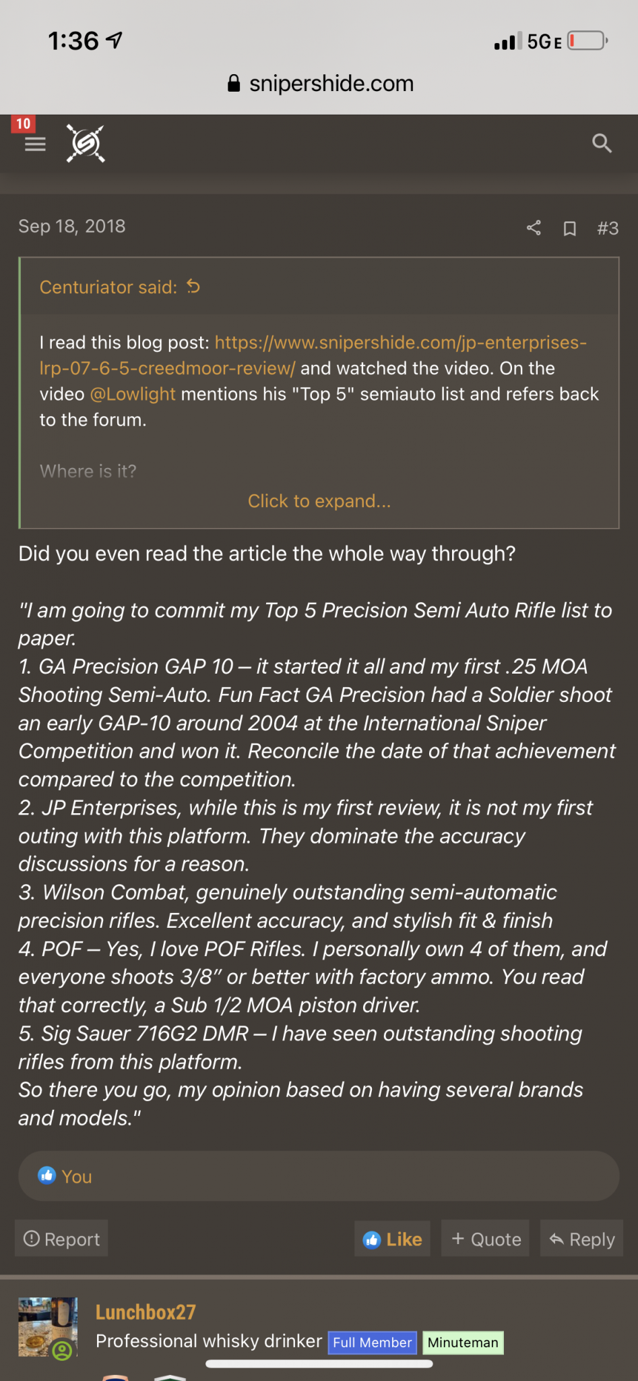The width and height of the screenshot is (638, 1381).
Task: Toggle Like on this post
Action: (392, 1239)
